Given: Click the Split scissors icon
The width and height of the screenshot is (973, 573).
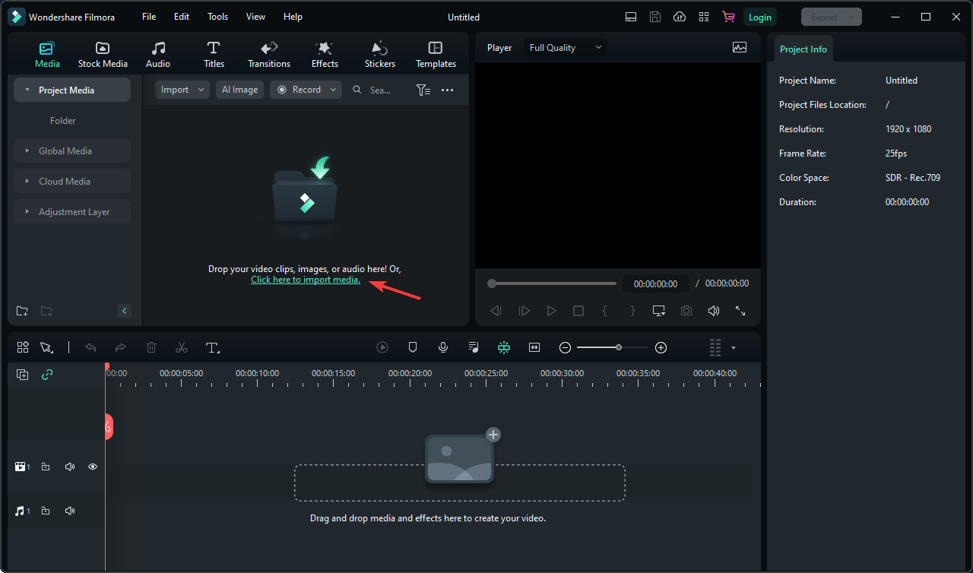Looking at the screenshot, I should [182, 347].
